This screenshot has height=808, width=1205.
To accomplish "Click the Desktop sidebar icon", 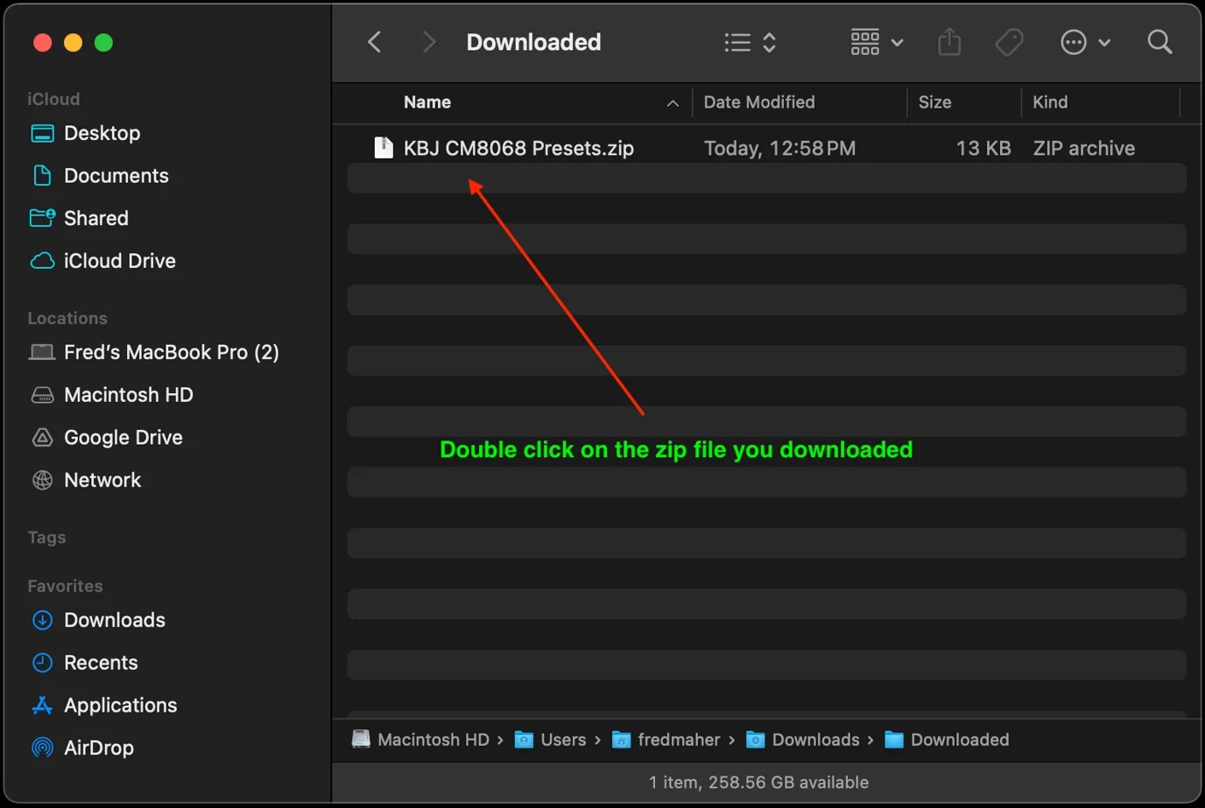I will 42,133.
